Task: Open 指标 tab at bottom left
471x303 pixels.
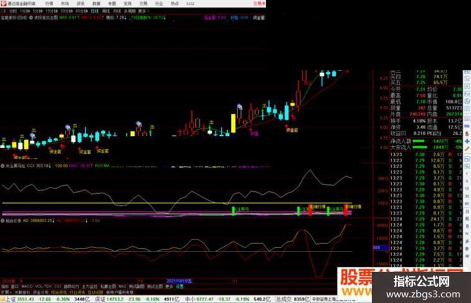Action: pos(5,287)
